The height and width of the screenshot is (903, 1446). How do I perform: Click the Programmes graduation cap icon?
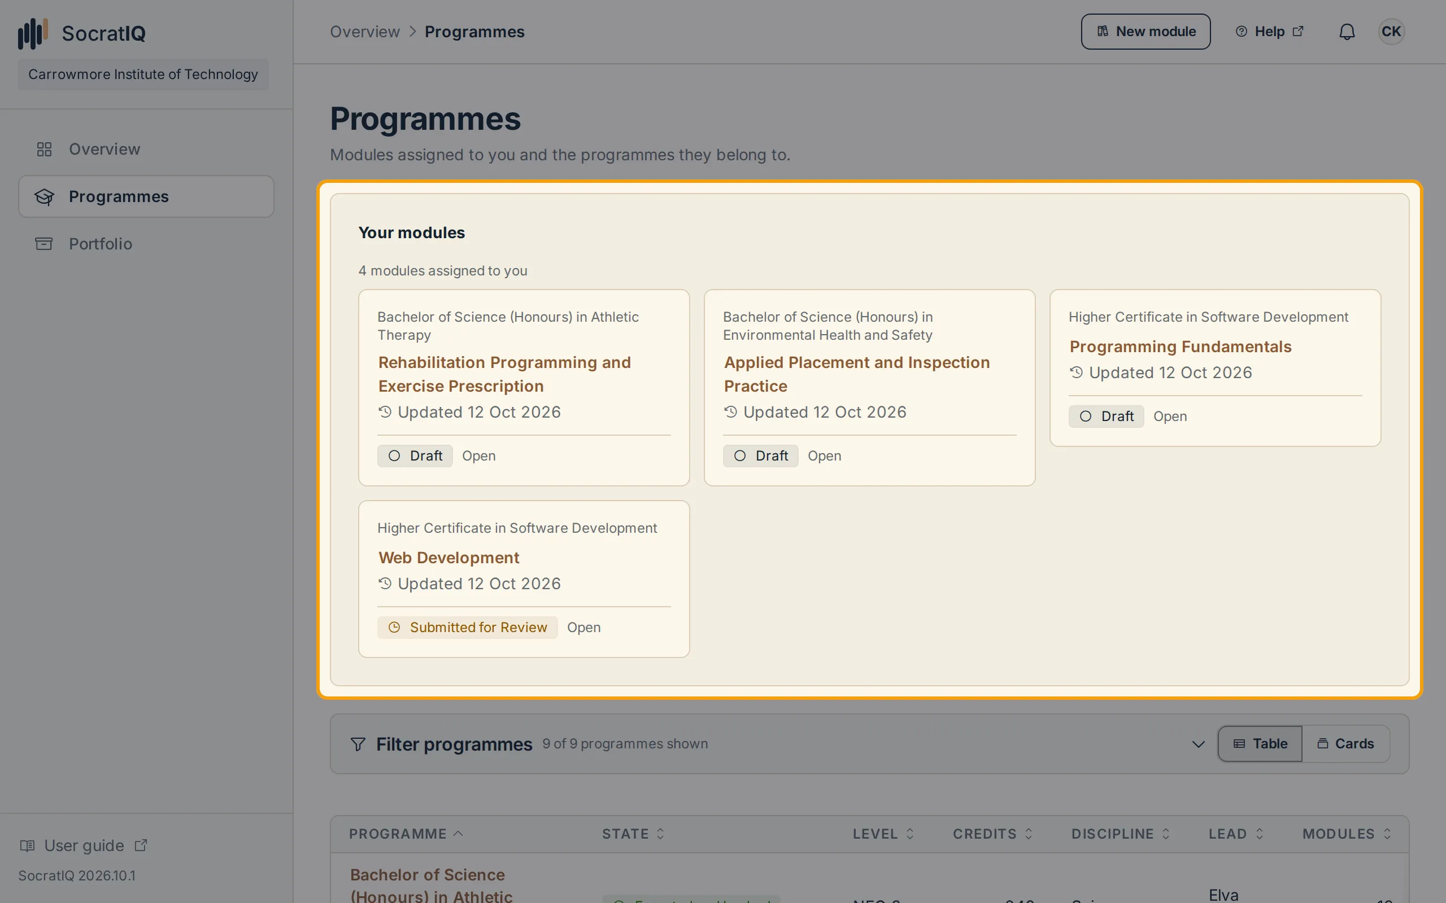coord(44,196)
